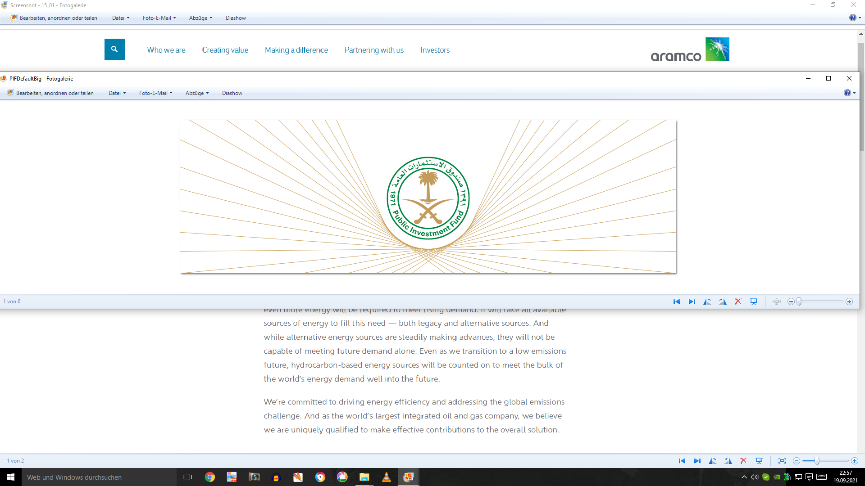Open Abzüge menu in PIFDefaultBig window
Screen dimensions: 865x486
click(197, 93)
